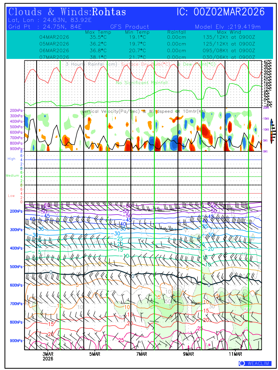Click the Low cloud cover label
278x370 pixels.
(11, 196)
